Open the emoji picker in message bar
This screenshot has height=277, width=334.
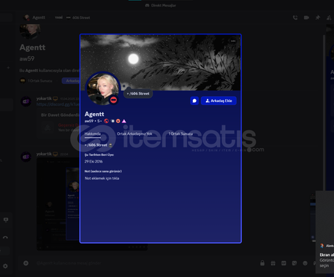[x=305, y=263]
